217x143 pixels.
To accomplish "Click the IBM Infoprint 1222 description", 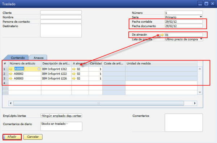I will pyautogui.click(x=54, y=74).
